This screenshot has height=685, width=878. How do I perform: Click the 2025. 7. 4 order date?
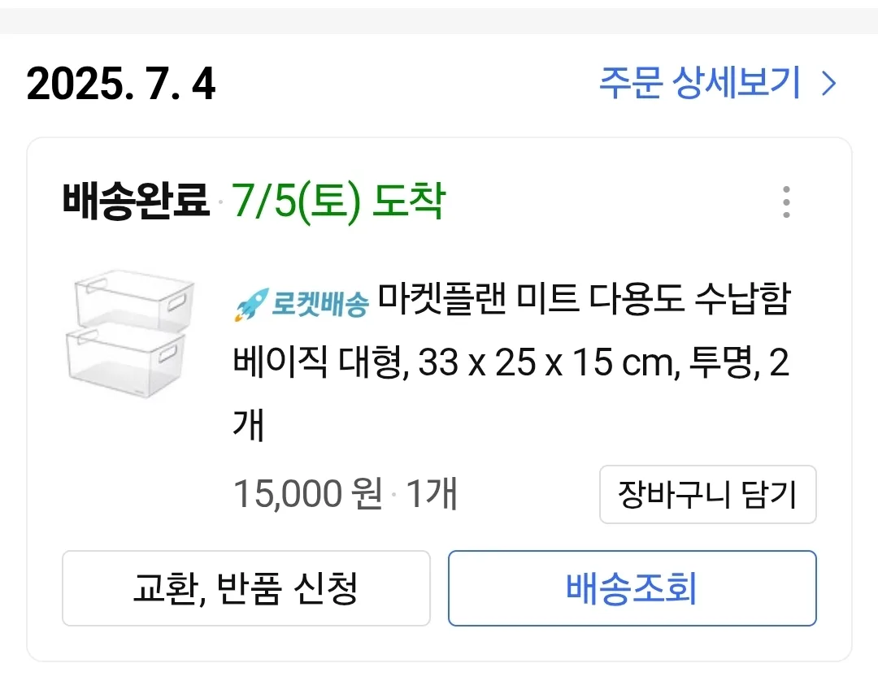pyautogui.click(x=121, y=85)
